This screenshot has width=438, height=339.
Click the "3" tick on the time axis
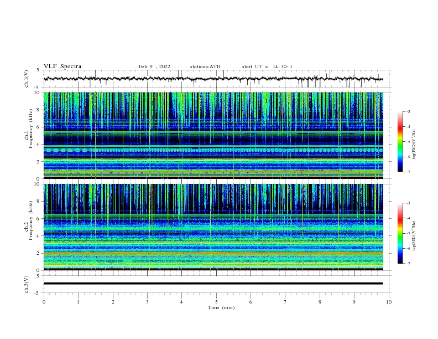click(x=147, y=302)
